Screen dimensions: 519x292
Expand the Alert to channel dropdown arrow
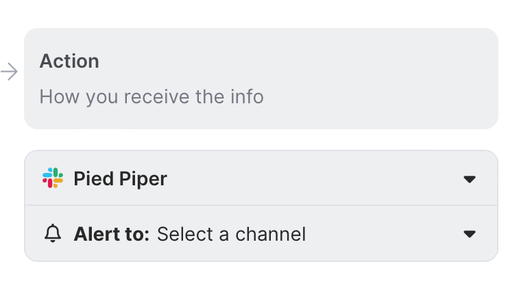pyautogui.click(x=469, y=234)
